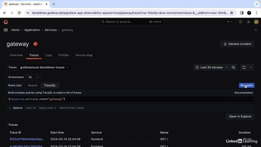Click the Open in Explore button
This screenshot has width=261, height=147.
tap(240, 116)
